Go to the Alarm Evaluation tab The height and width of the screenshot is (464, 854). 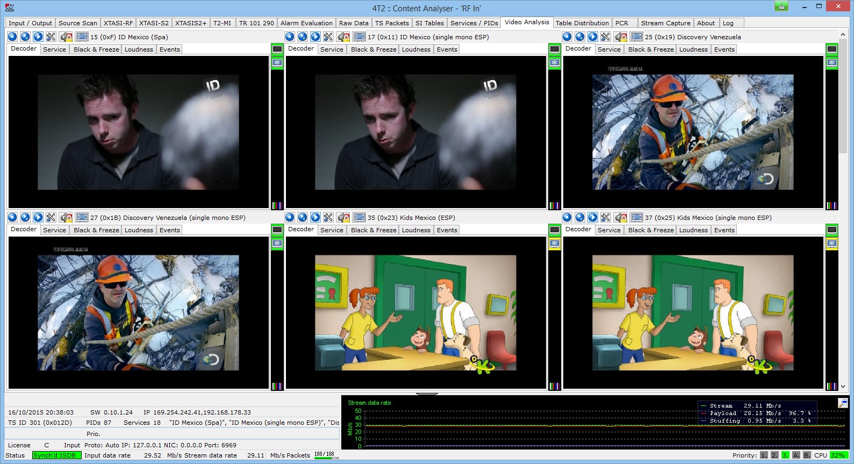(306, 23)
